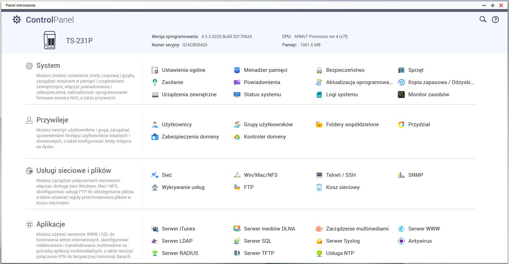This screenshot has height=264, width=509.
Task: Open Użytkownicy management
Action: pyautogui.click(x=177, y=125)
